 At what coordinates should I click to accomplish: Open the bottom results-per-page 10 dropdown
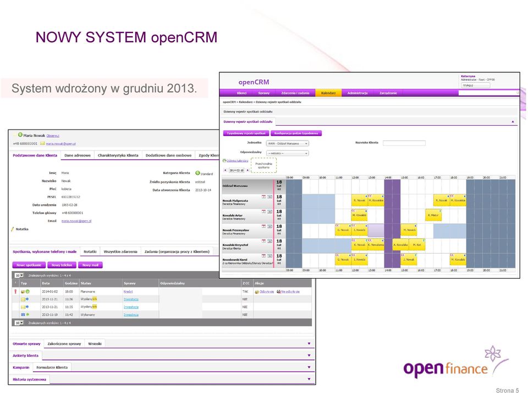19,323
